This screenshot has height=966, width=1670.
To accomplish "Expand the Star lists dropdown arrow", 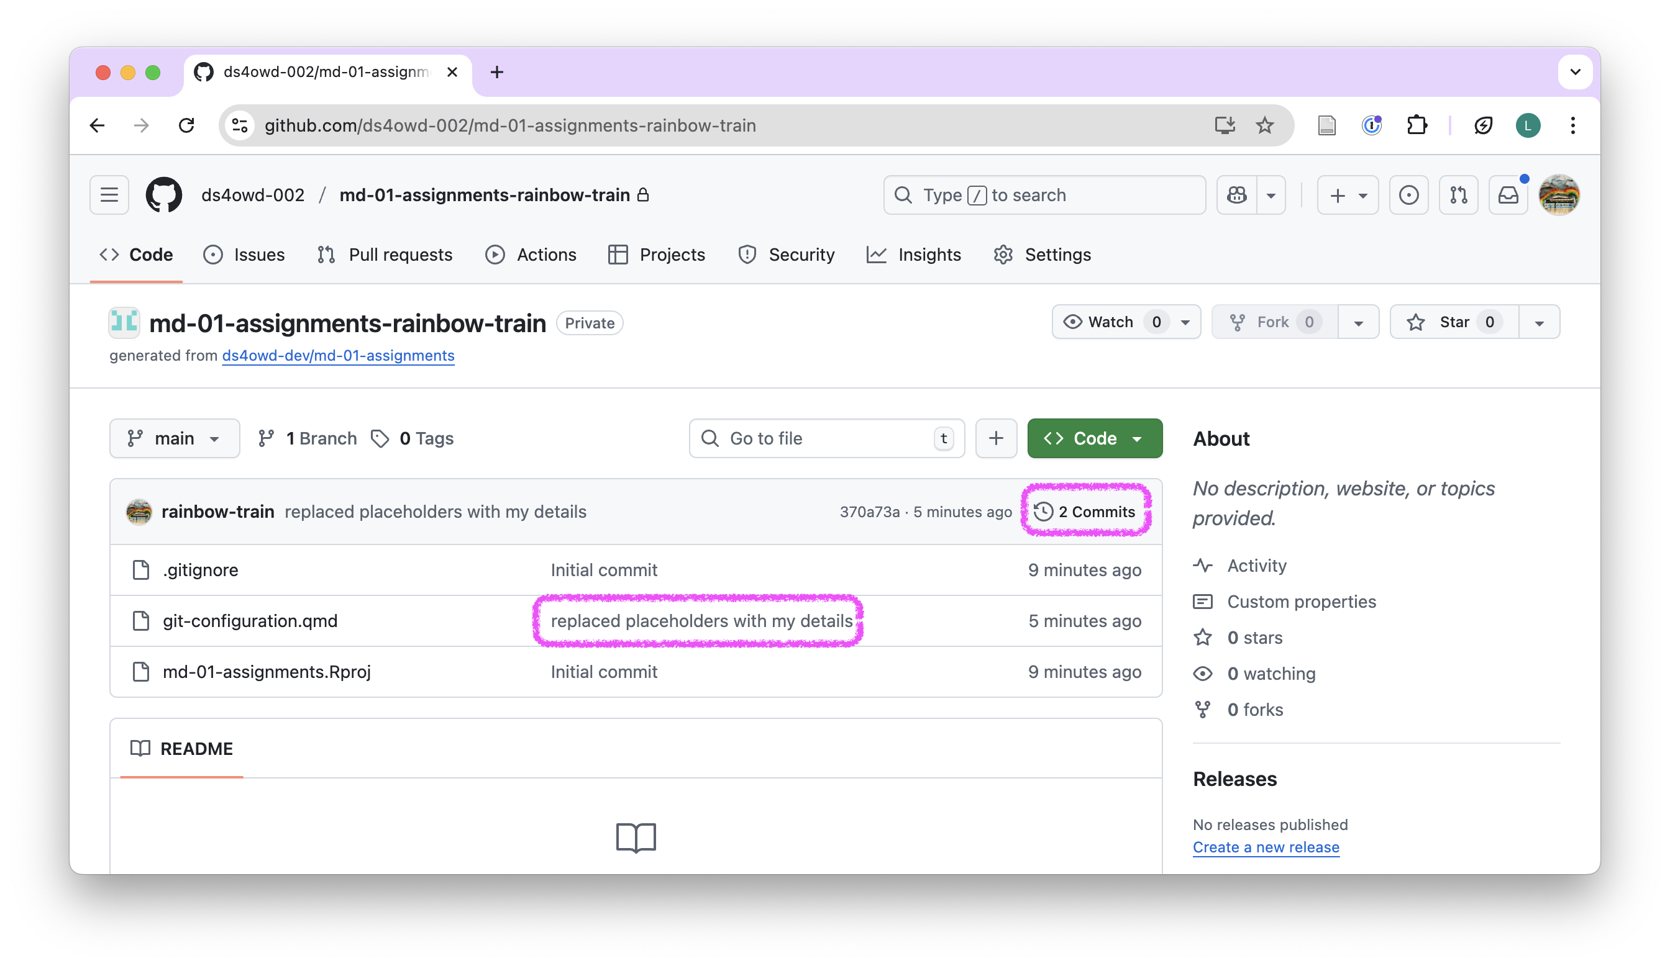I will 1539,322.
